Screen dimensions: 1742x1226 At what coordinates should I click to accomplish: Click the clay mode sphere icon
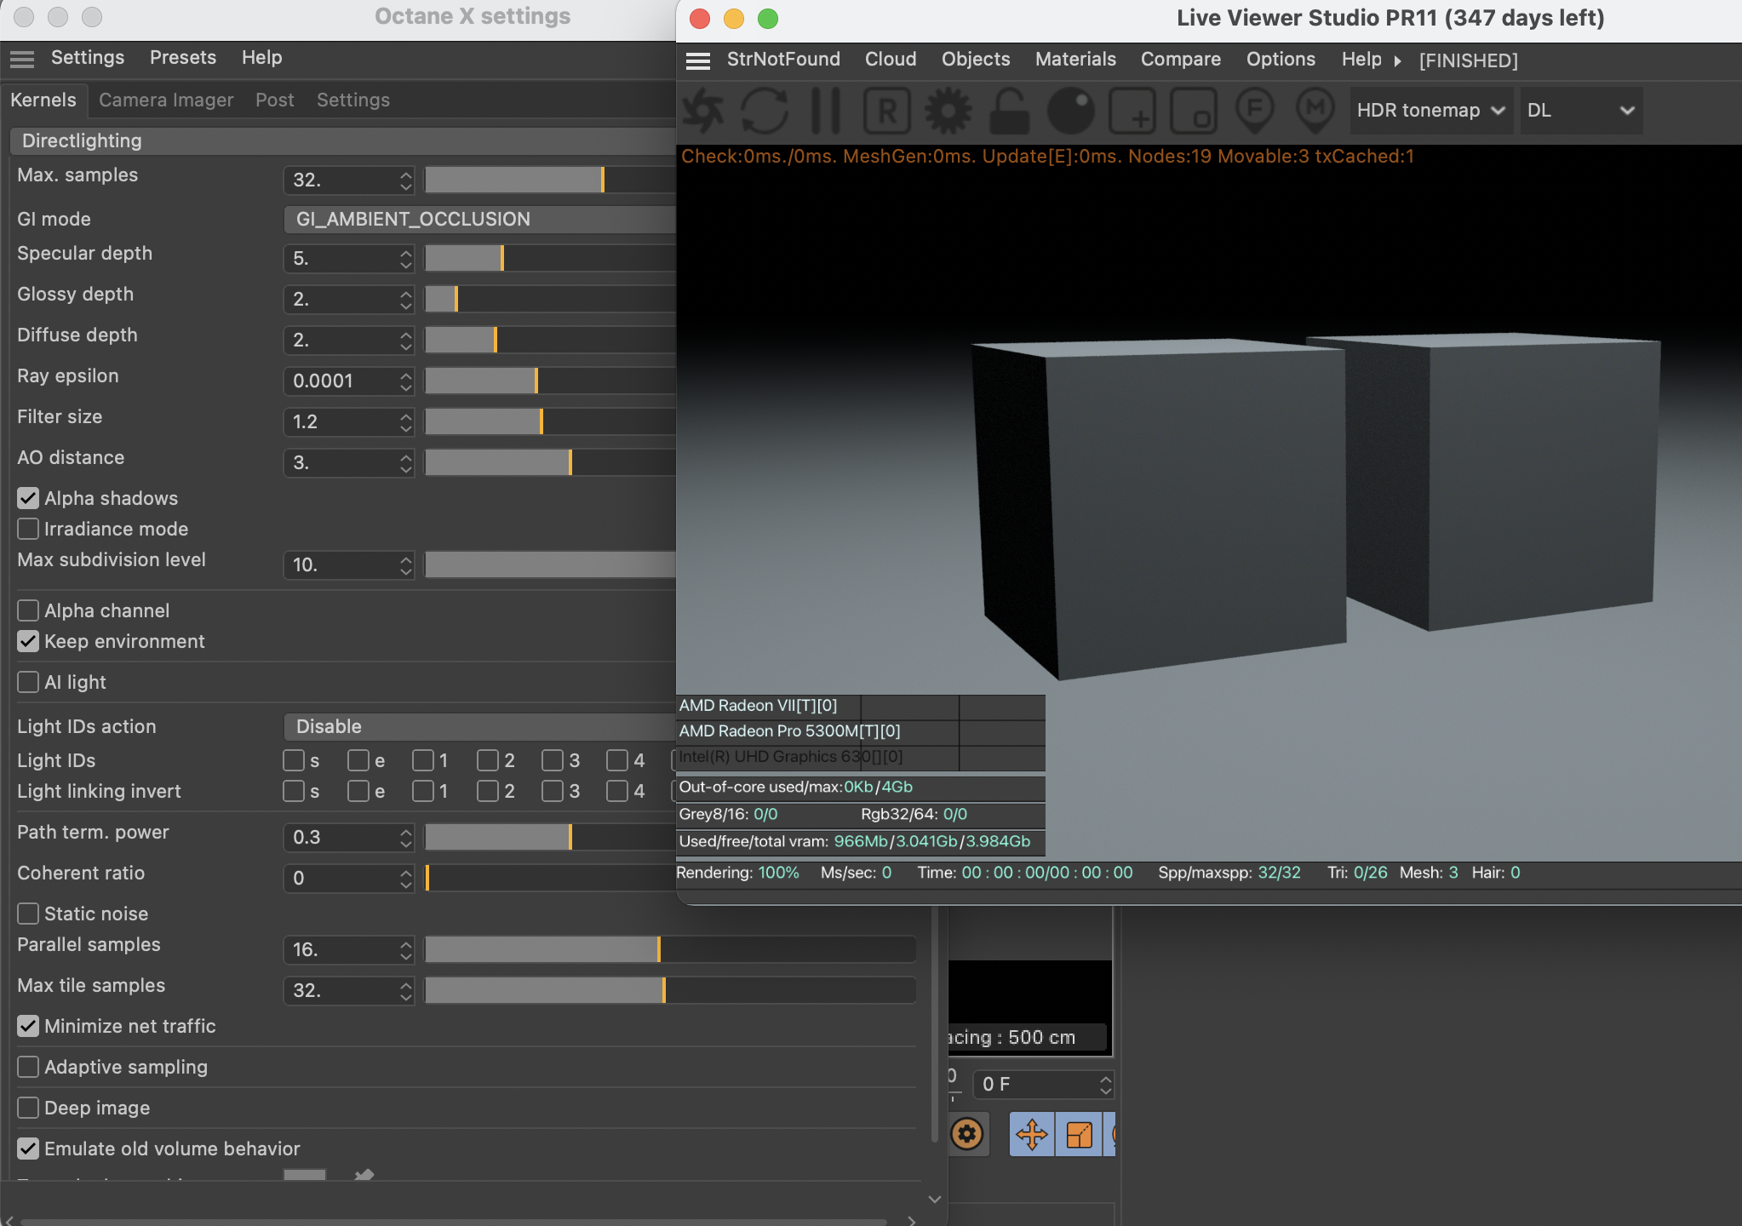coord(1070,111)
